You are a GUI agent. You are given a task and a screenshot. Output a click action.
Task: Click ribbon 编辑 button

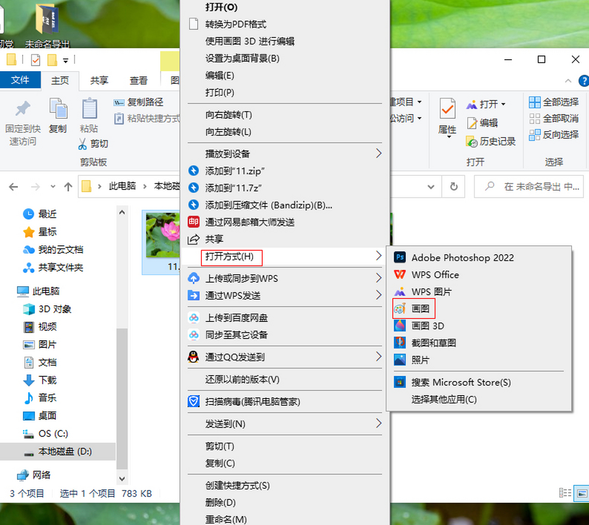click(x=482, y=123)
